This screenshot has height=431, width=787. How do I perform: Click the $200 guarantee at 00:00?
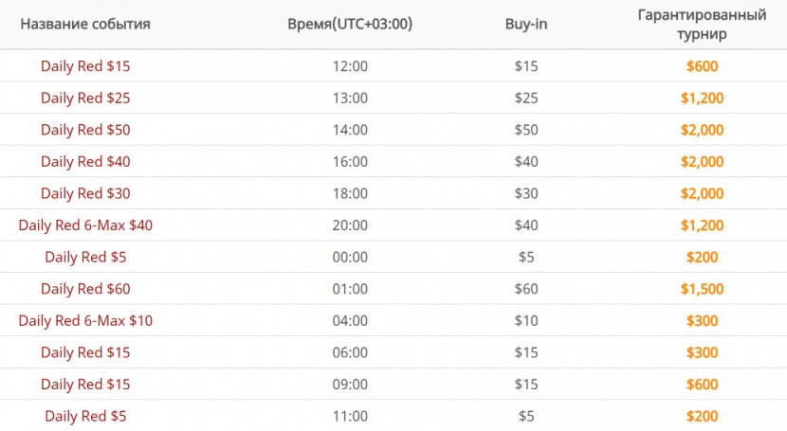point(703,257)
